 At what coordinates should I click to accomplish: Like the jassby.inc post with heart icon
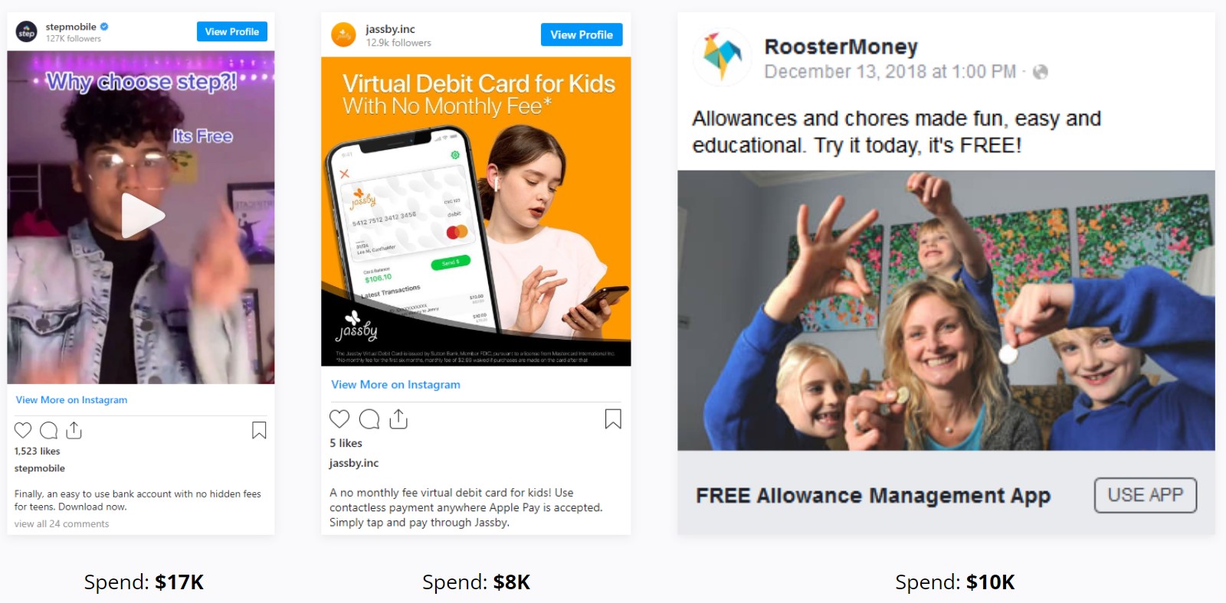pos(339,419)
